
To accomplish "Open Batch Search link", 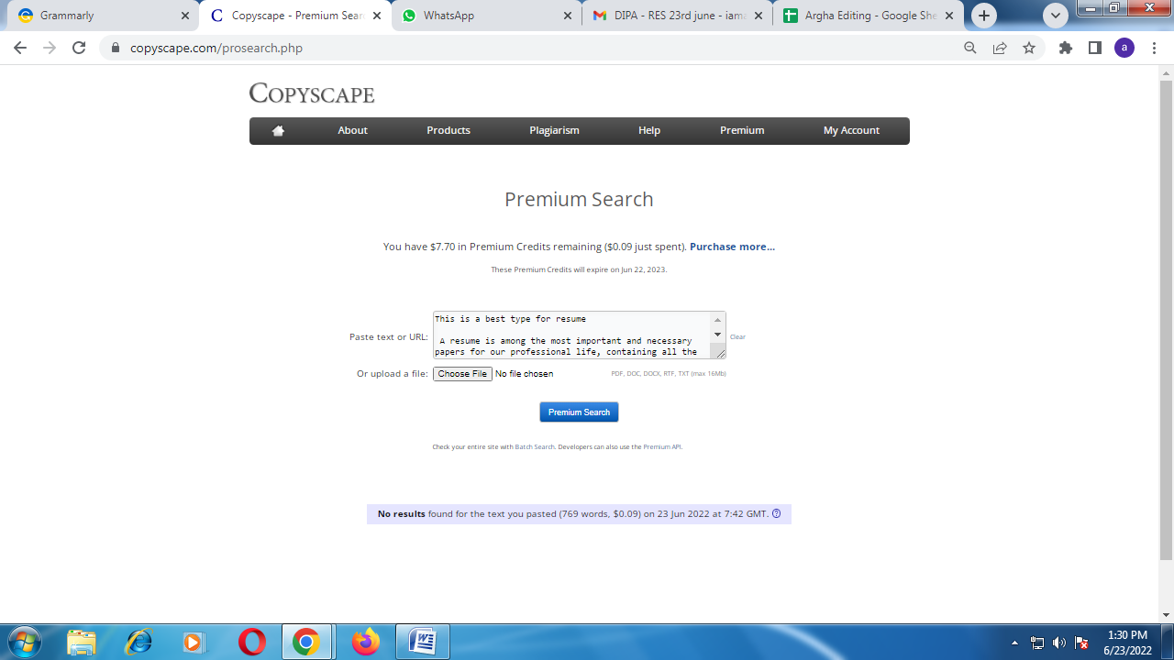I will [535, 447].
